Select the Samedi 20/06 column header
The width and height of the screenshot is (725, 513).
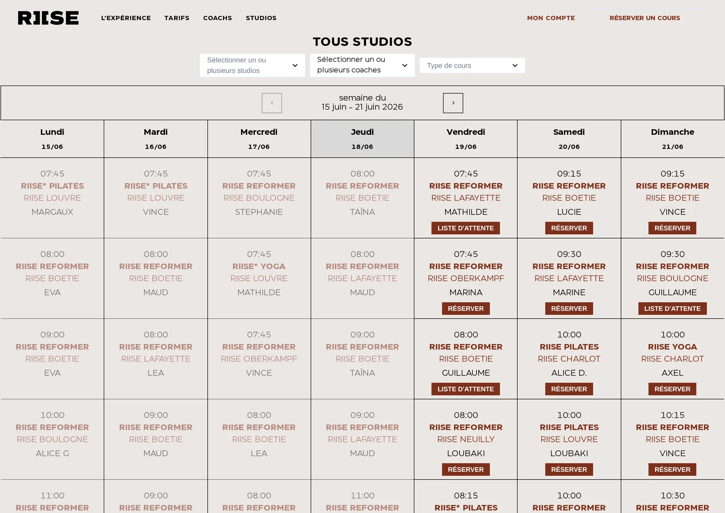click(x=569, y=139)
